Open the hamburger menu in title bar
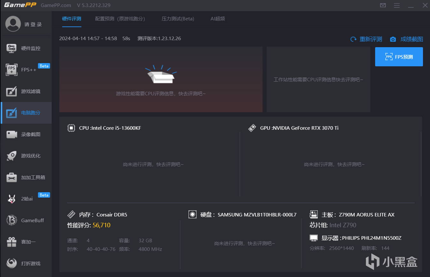This screenshot has height=277, width=430. 397,5
